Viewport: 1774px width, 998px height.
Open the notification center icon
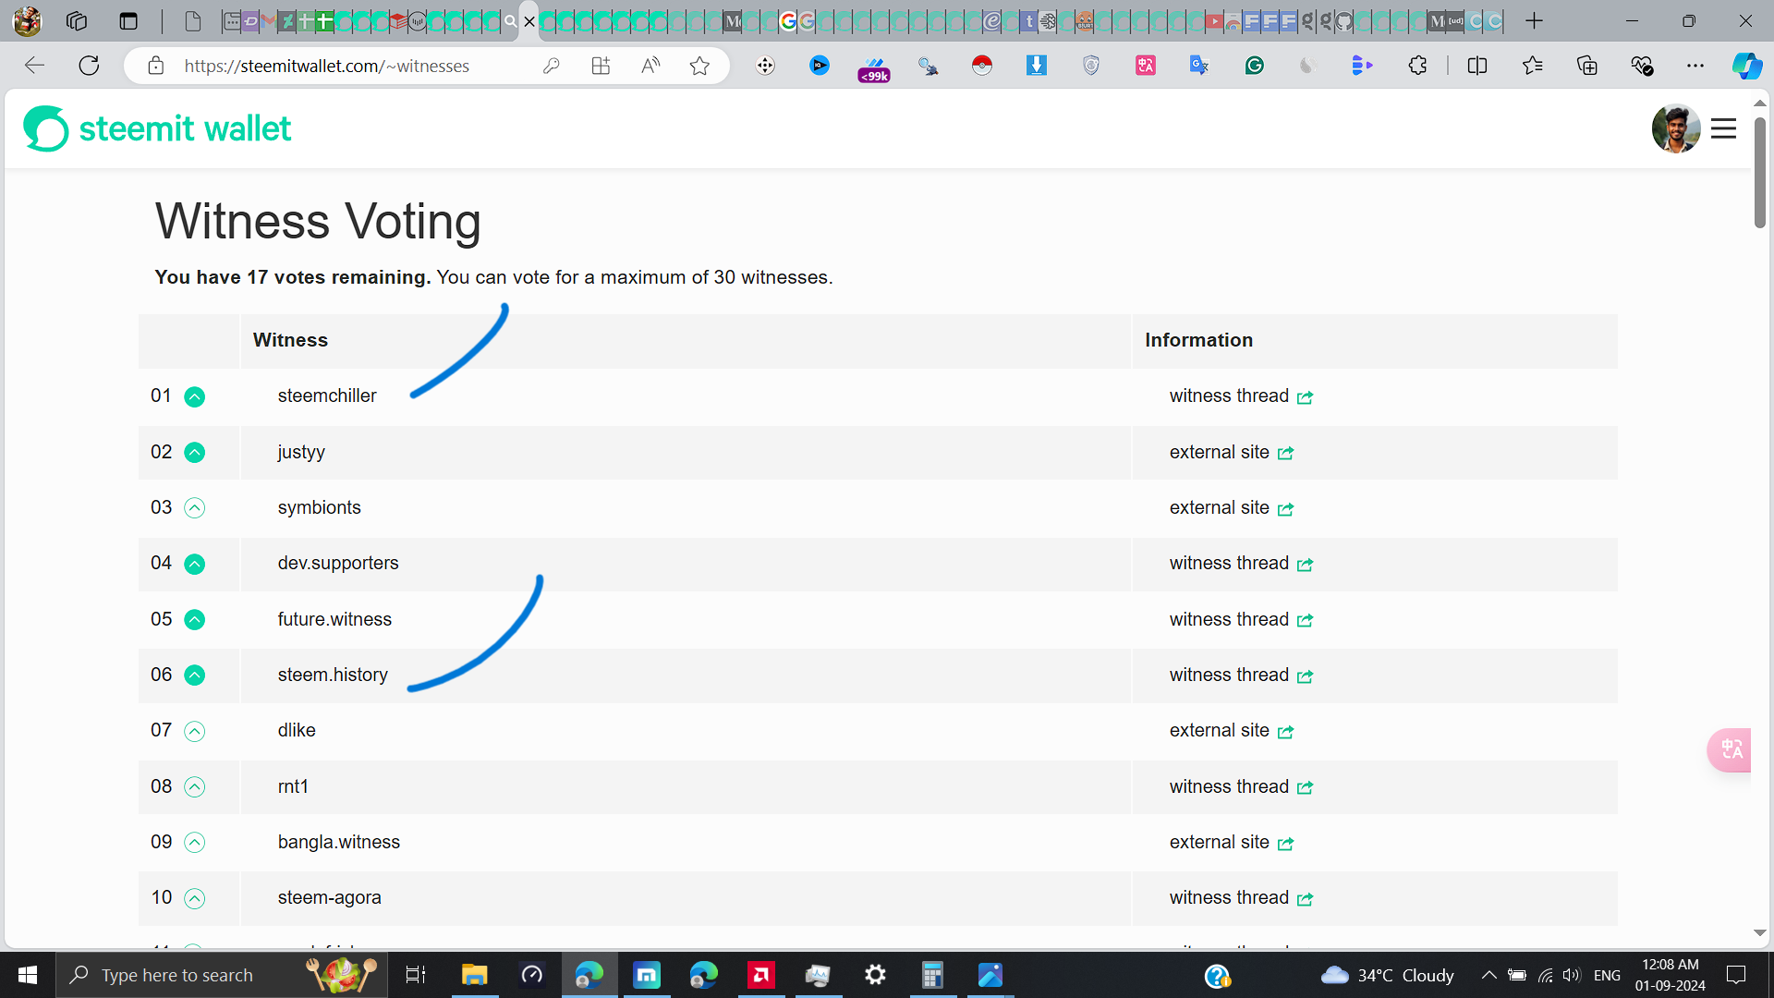click(1736, 975)
